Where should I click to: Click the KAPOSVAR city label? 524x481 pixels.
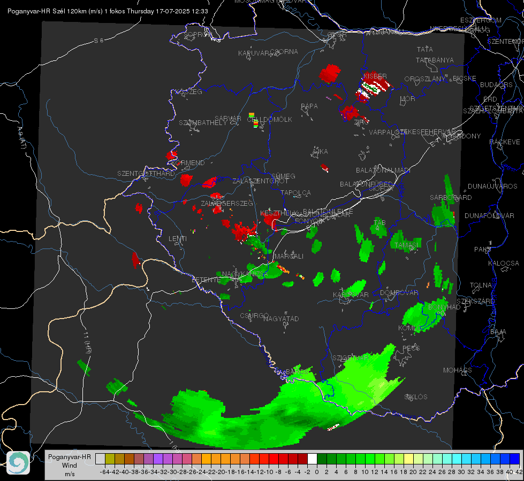click(x=351, y=294)
